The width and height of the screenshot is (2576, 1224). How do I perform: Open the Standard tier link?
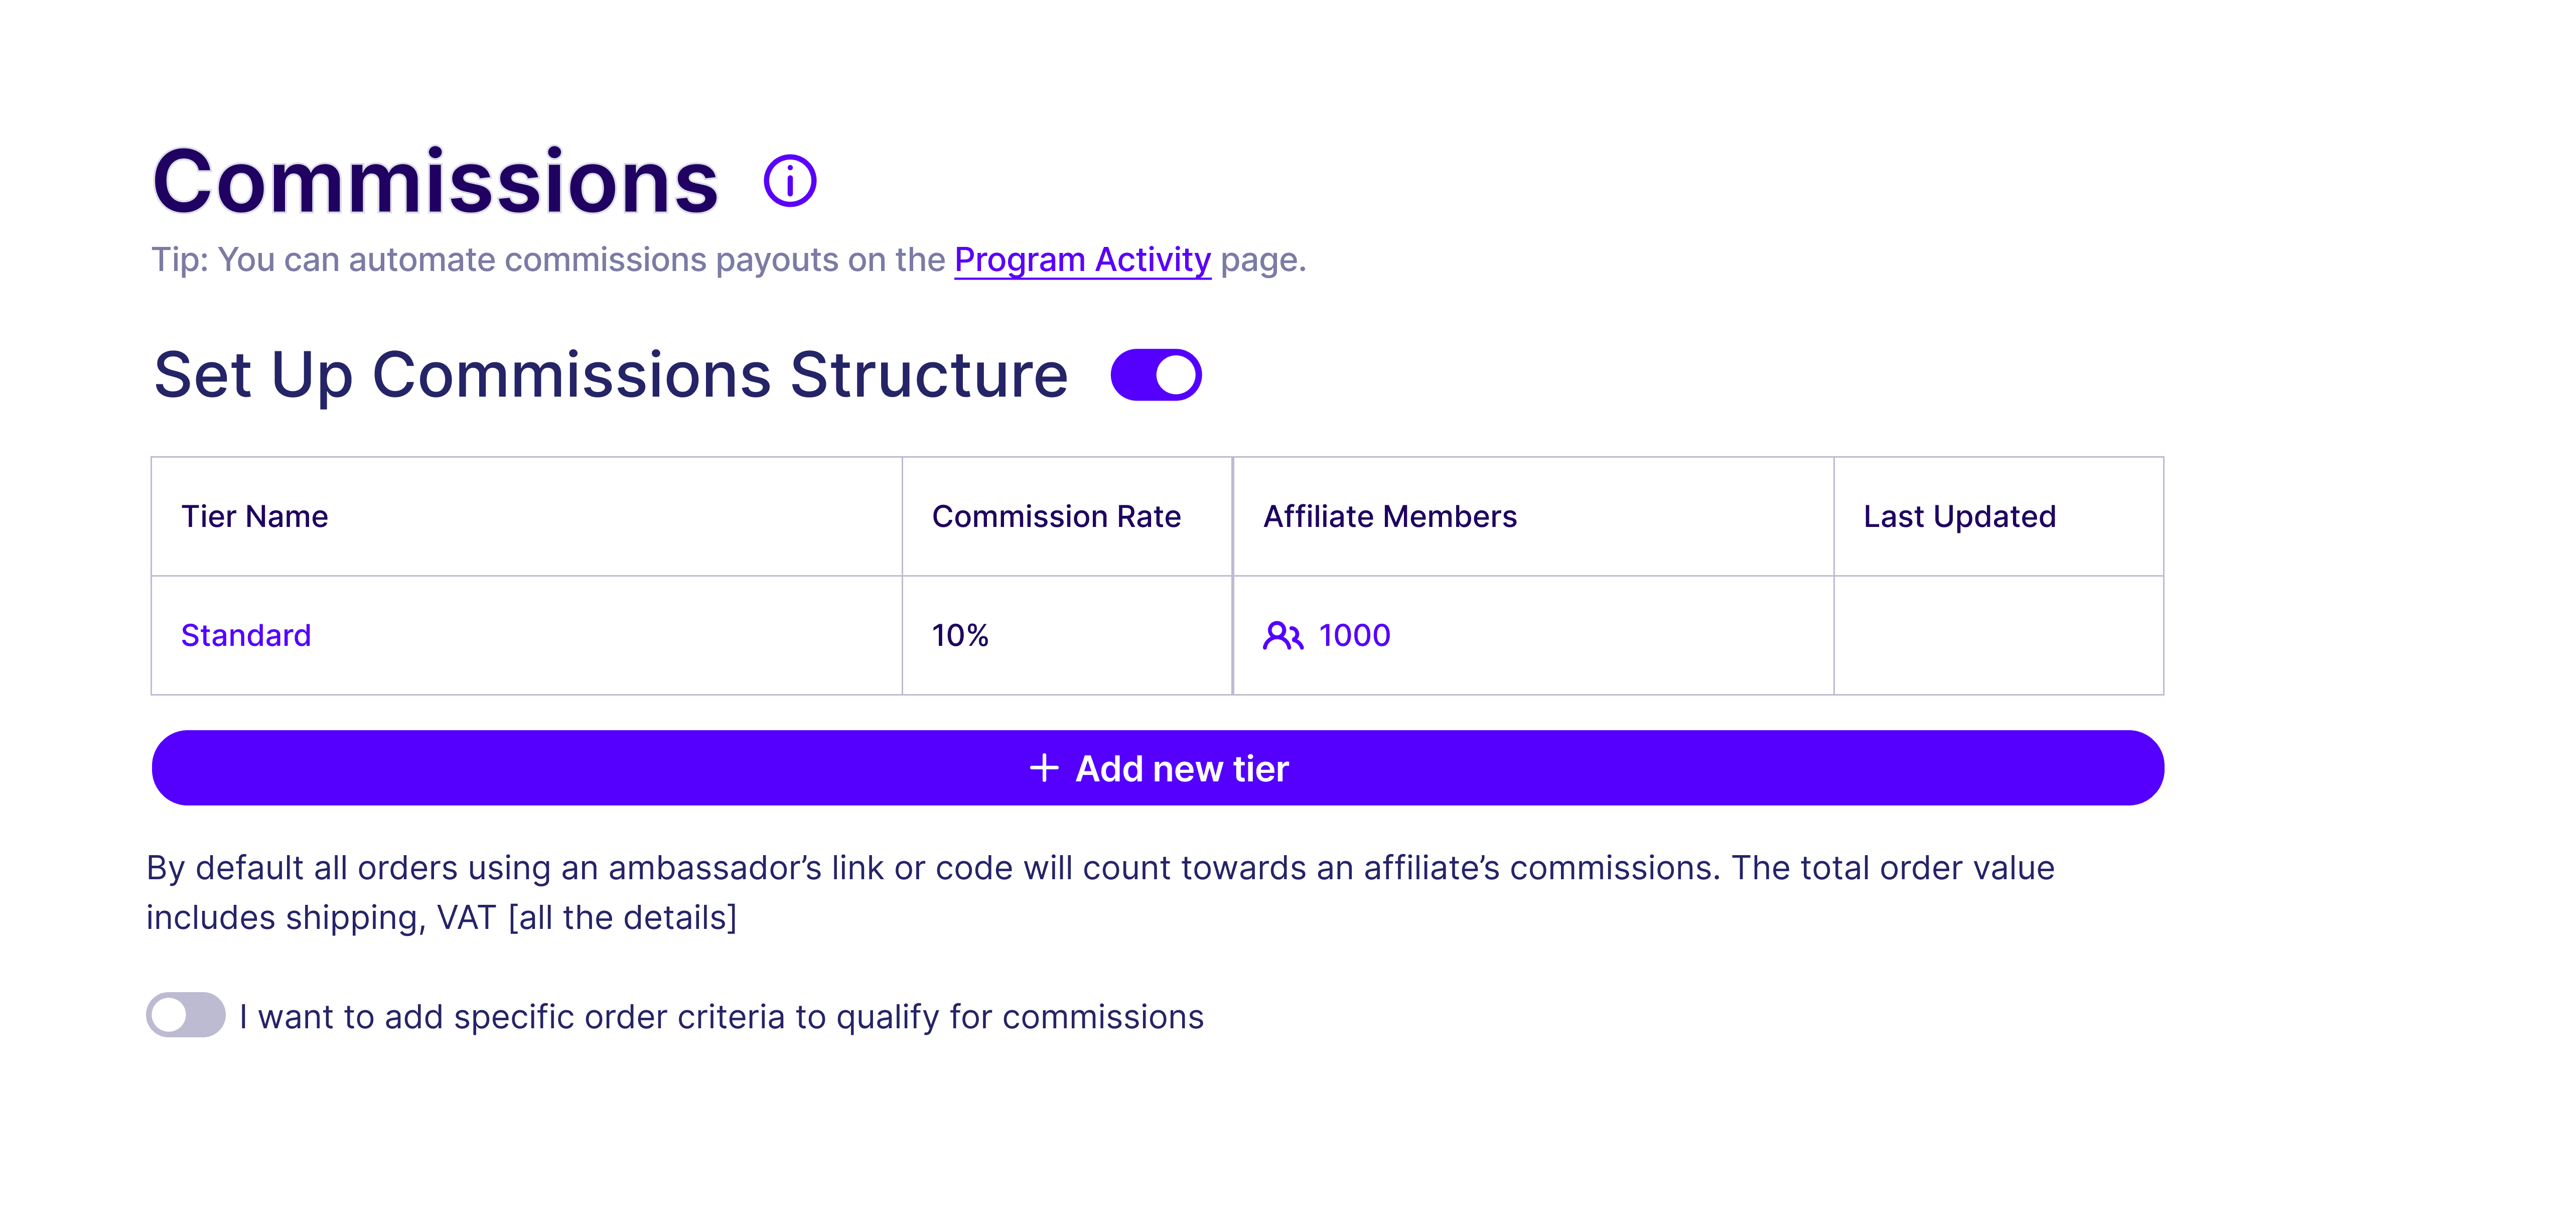pyautogui.click(x=246, y=636)
